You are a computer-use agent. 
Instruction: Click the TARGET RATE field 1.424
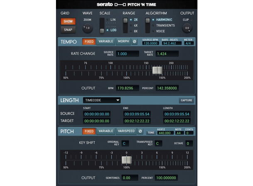coord(167,54)
